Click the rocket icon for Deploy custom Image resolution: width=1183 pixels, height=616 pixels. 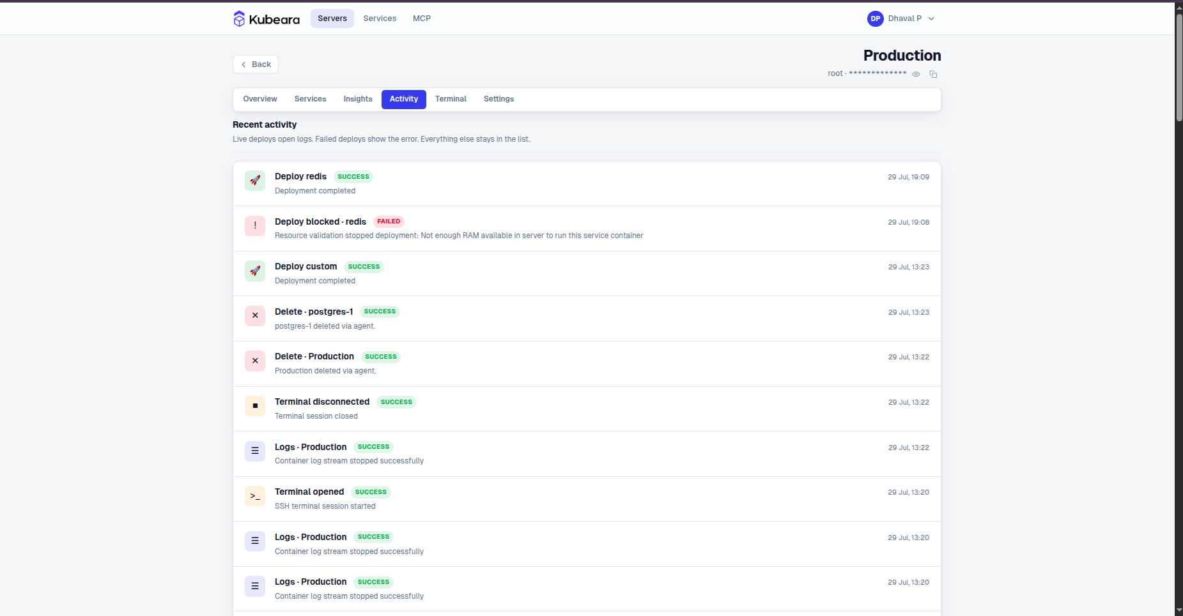[x=255, y=271]
